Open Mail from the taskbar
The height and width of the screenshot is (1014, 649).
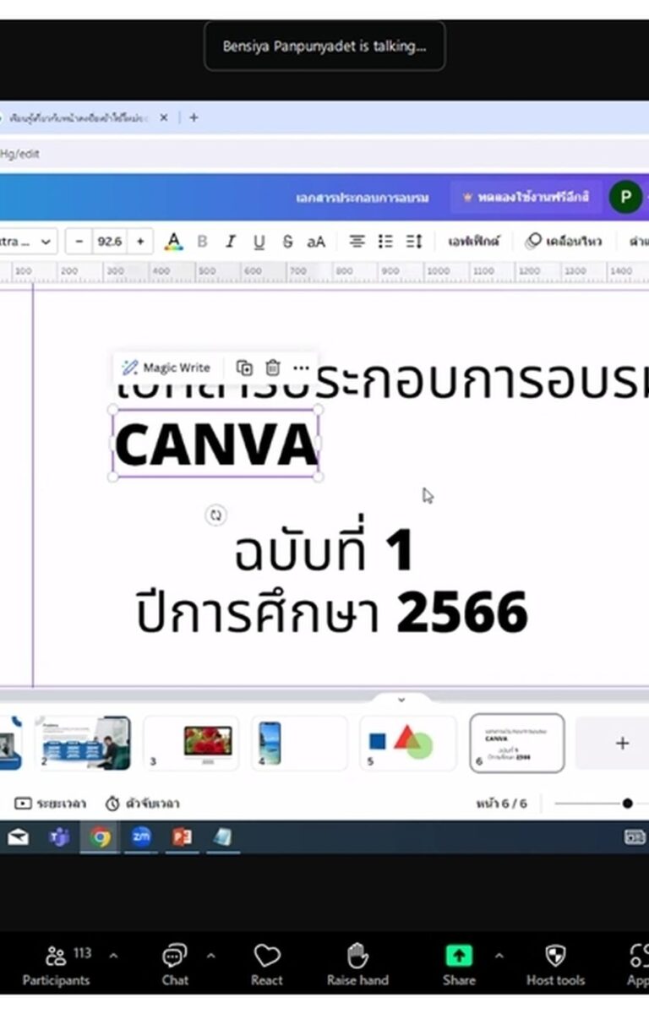coord(18,837)
